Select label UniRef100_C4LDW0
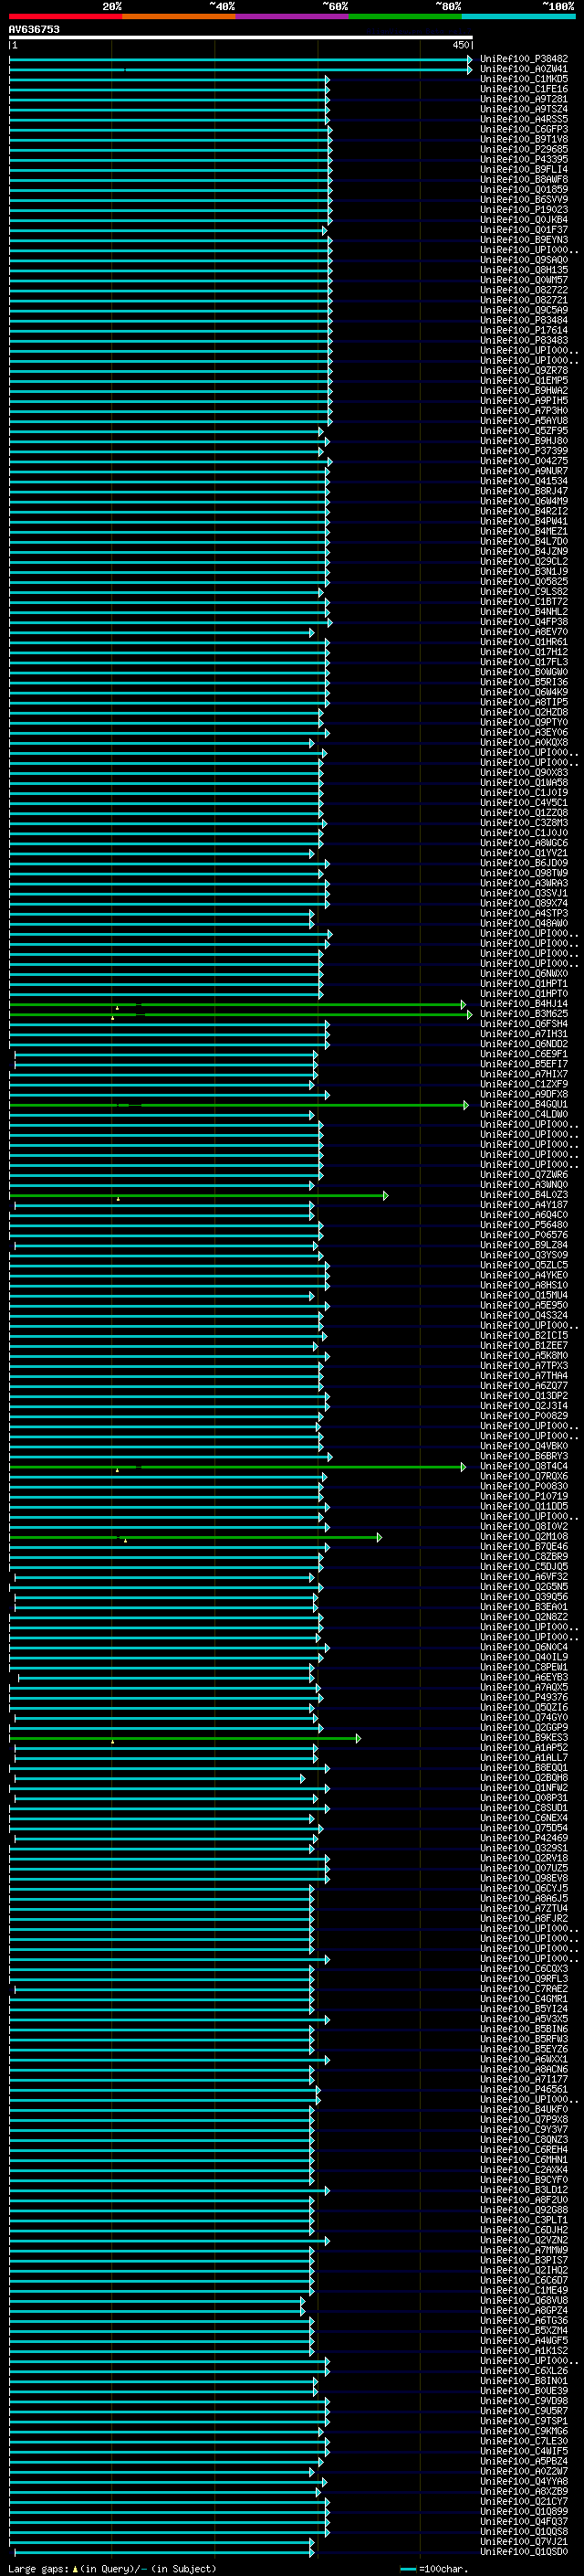 [524, 1115]
